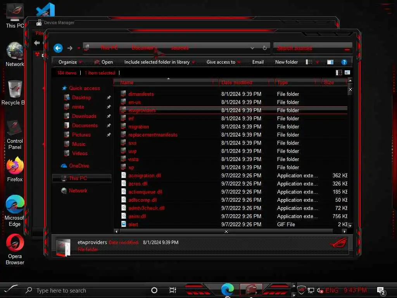Sort by Size column
Screen dimensions: 397x298
pyautogui.click(x=334, y=82)
